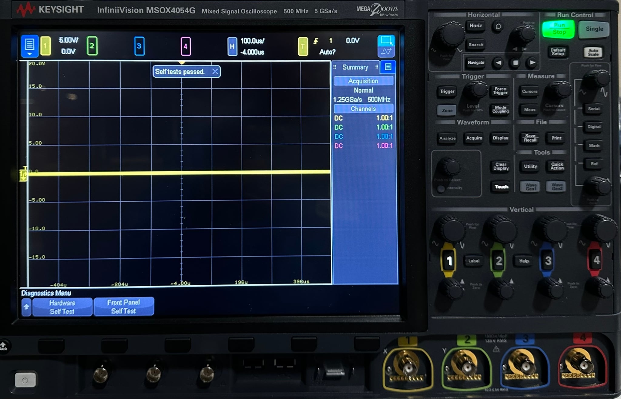Push the Clear Display key

(x=501, y=166)
